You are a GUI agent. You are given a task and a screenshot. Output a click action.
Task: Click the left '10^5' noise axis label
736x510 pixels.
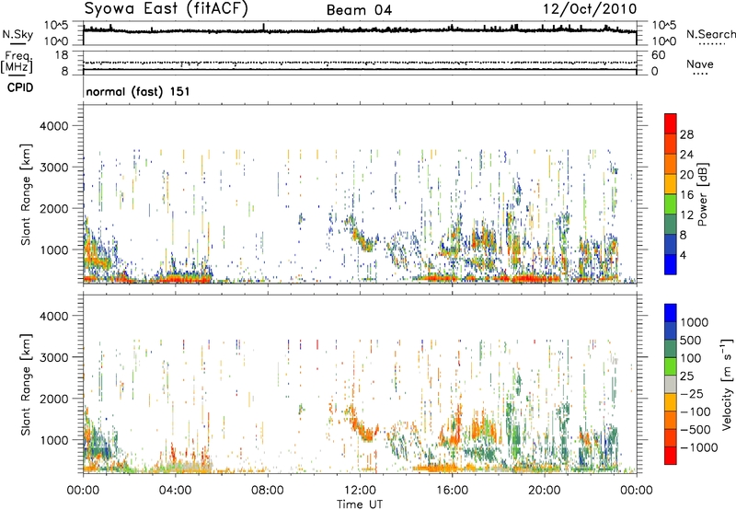[x=56, y=26]
